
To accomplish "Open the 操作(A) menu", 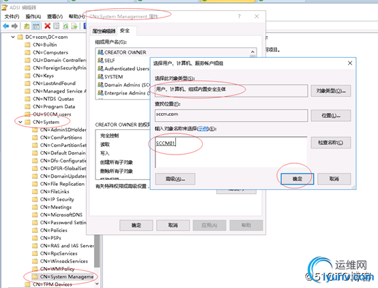I will click(x=33, y=16).
